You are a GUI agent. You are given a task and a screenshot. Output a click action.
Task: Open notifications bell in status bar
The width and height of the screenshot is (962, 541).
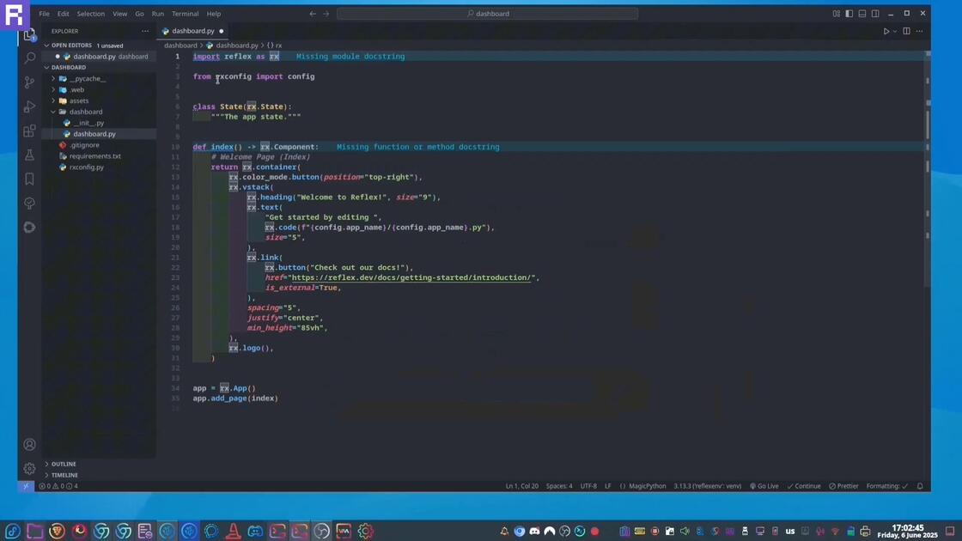coord(920,486)
